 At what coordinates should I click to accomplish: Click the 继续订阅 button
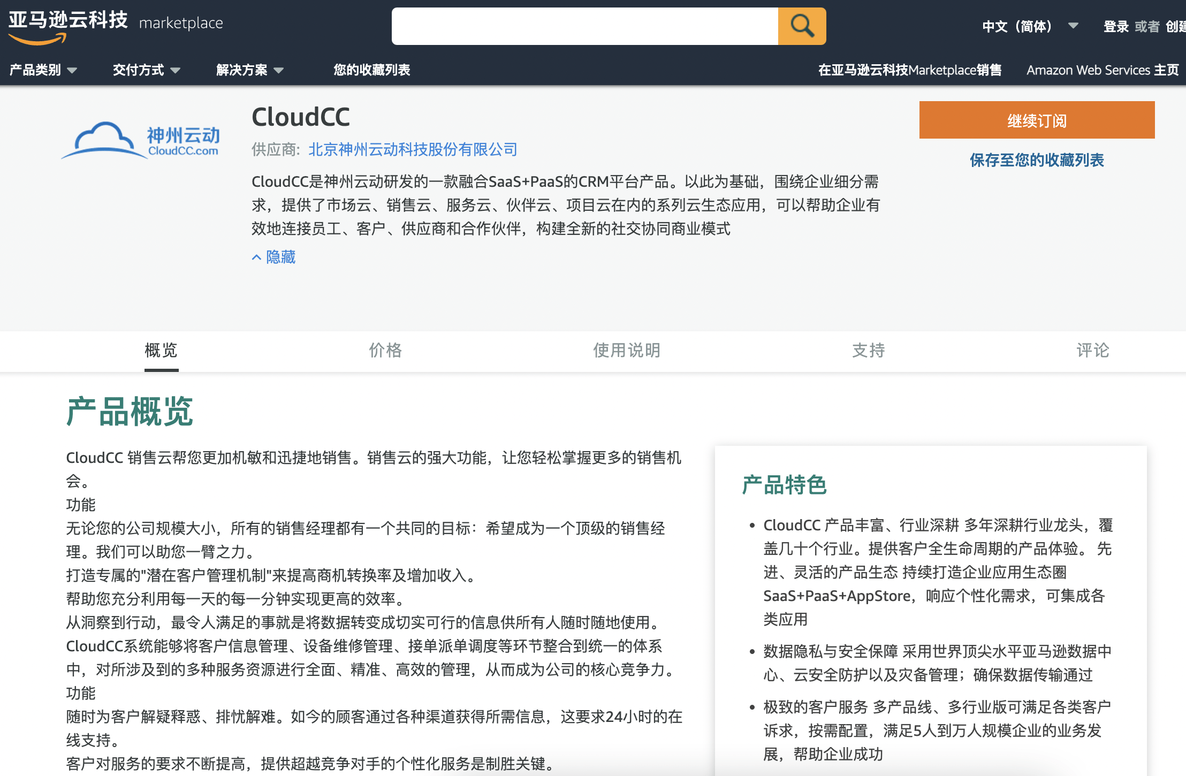[x=1036, y=119]
